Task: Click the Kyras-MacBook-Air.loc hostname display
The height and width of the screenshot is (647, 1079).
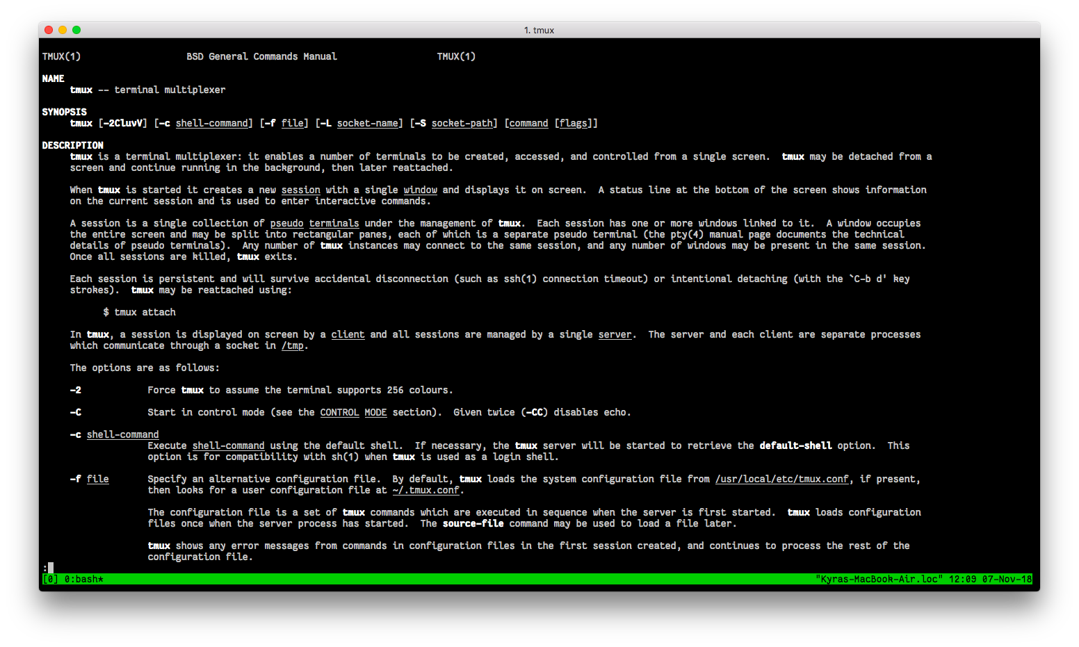Action: (879, 578)
